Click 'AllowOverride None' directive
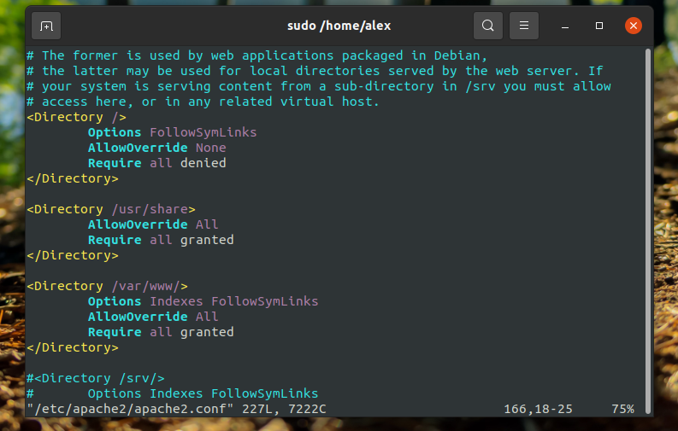The height and width of the screenshot is (431, 678). click(157, 148)
